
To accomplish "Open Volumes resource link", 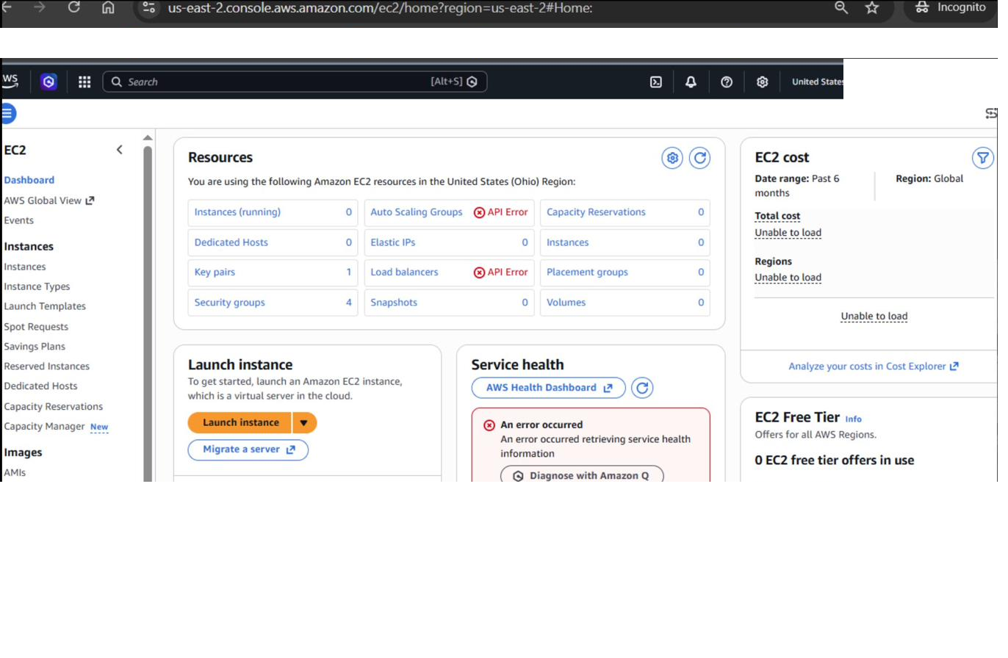I will point(566,303).
